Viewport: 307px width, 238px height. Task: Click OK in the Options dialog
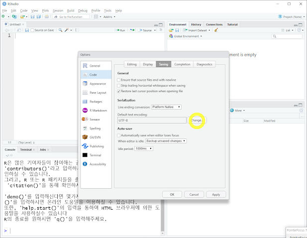tap(172, 194)
